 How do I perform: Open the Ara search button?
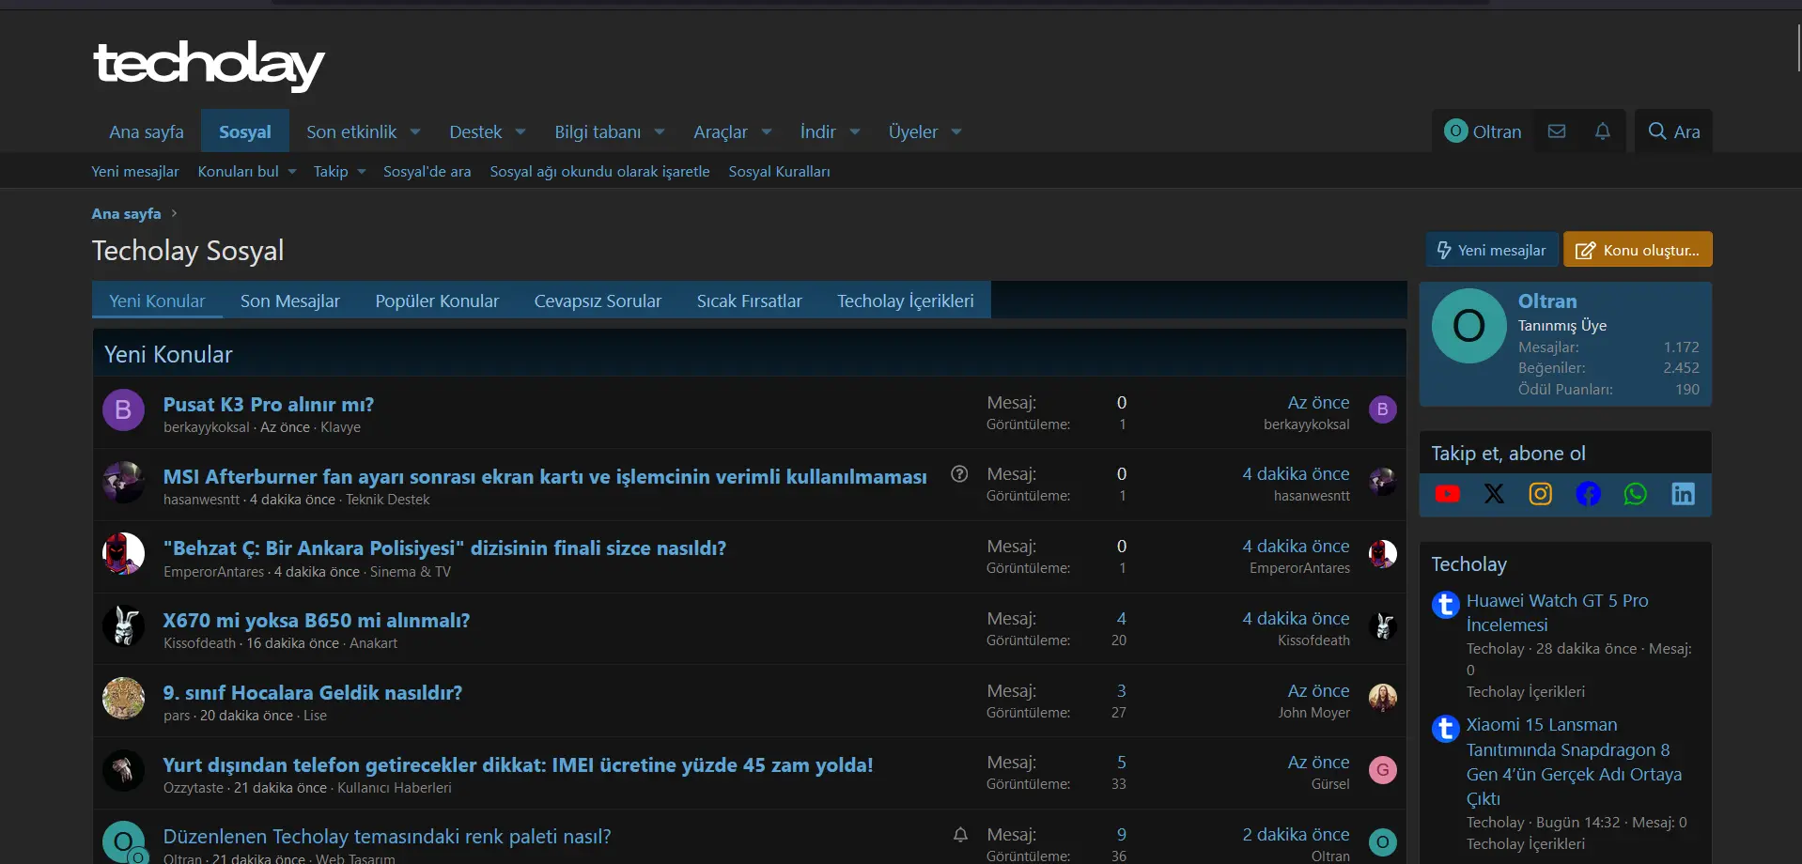(x=1674, y=131)
